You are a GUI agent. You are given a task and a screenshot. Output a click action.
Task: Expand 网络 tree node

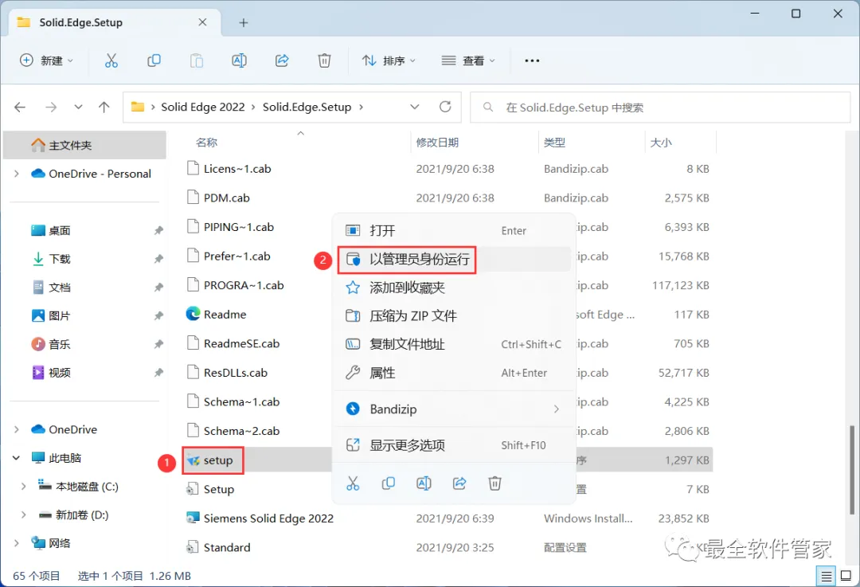point(17,543)
